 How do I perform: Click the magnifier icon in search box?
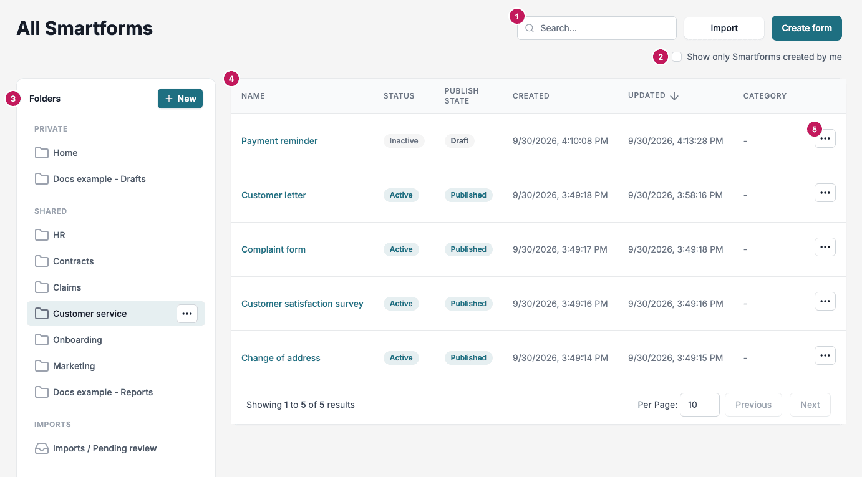530,28
